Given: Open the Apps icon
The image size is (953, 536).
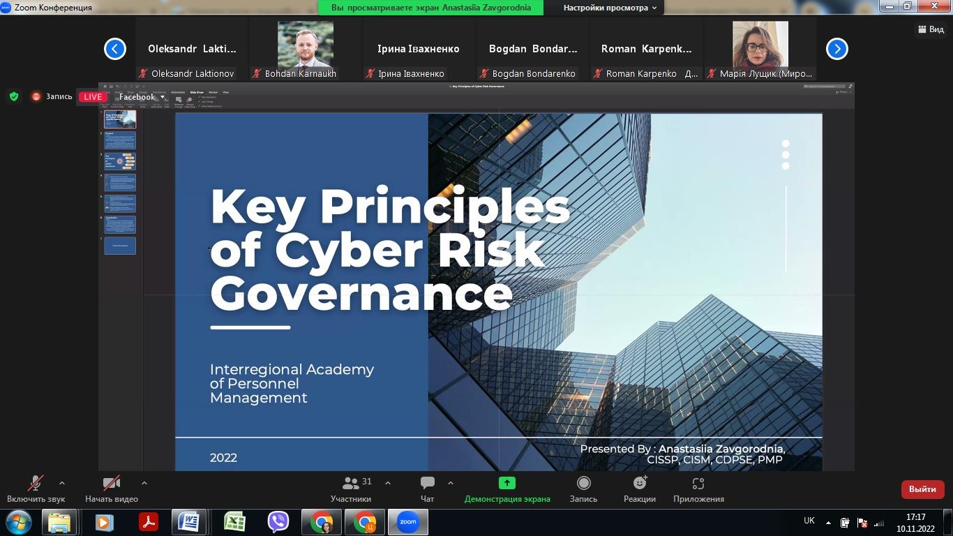Looking at the screenshot, I should (698, 483).
